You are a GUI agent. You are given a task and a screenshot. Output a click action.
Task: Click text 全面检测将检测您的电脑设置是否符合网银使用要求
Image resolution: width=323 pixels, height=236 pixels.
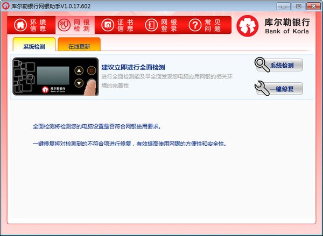[x=97, y=126]
